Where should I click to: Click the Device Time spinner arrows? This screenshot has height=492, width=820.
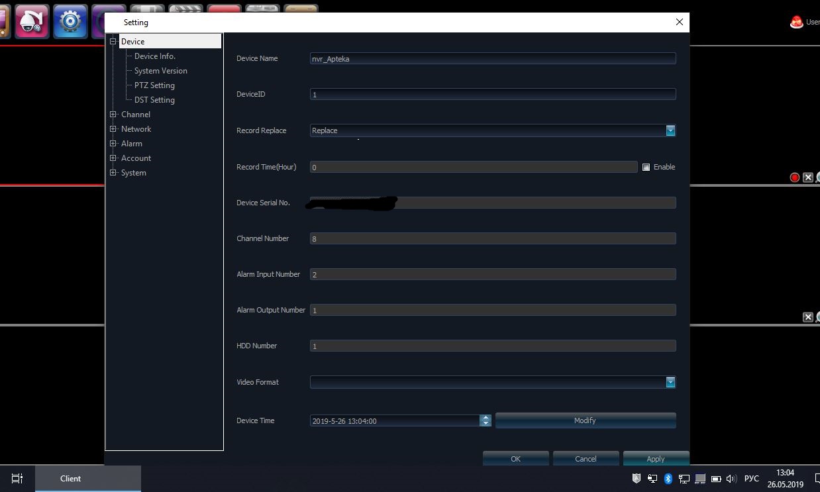click(x=486, y=420)
